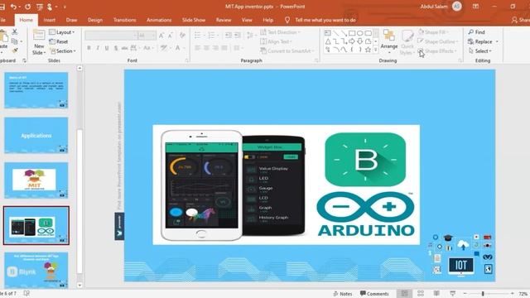The height and width of the screenshot is (298, 530).
Task: Decrease font size icon
Action: 171,35
